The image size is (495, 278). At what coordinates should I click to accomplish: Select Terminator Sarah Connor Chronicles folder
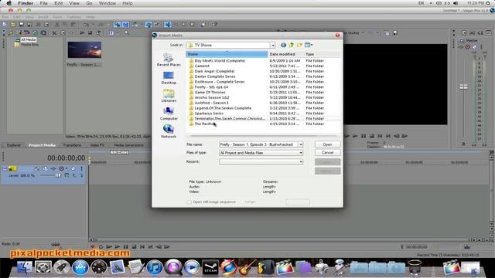point(230,118)
